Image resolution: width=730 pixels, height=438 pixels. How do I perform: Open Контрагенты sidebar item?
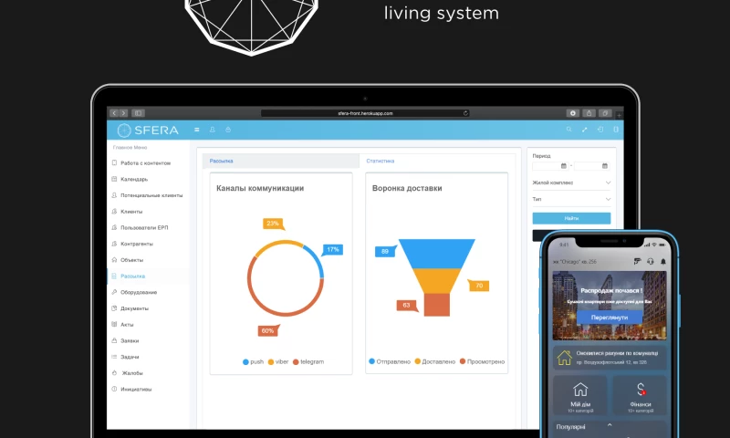148,244
